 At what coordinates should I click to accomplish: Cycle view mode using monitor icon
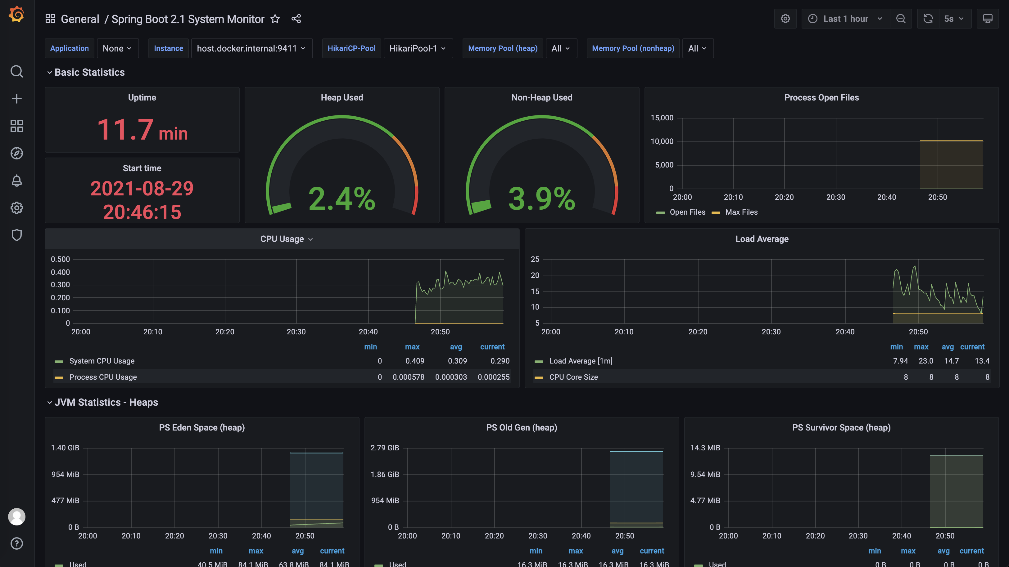click(988, 19)
